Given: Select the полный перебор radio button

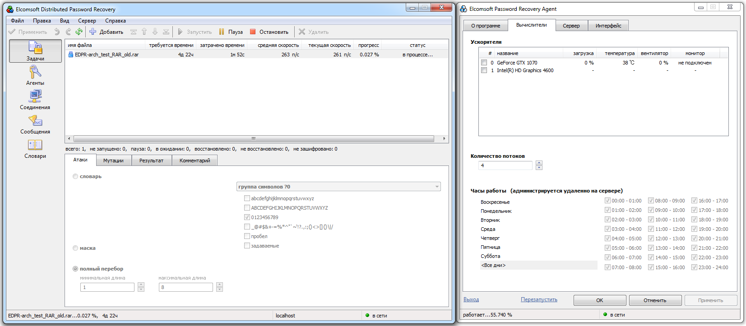Looking at the screenshot, I should [x=75, y=269].
